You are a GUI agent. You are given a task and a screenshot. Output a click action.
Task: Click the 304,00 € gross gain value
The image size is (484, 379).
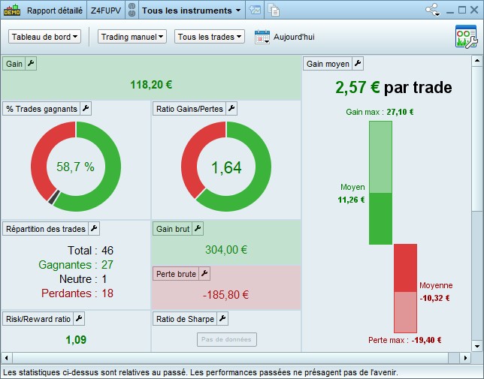point(226,250)
